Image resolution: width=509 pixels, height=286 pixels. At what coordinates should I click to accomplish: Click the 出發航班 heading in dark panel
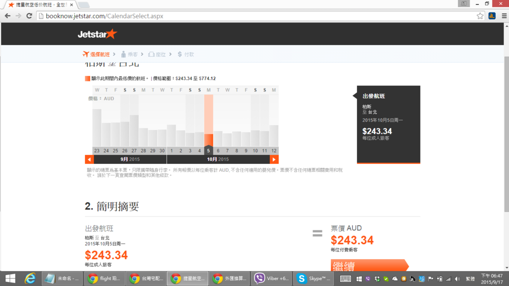coord(374,96)
